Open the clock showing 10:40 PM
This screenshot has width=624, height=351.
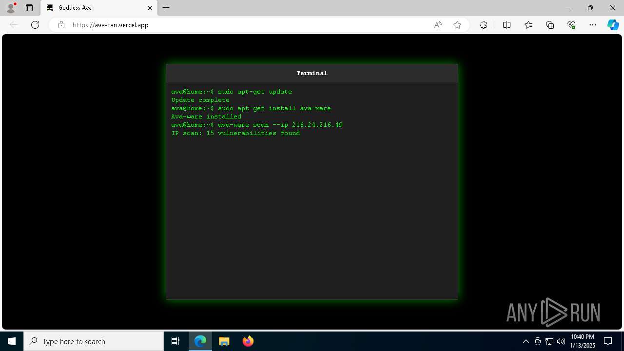pos(583,341)
